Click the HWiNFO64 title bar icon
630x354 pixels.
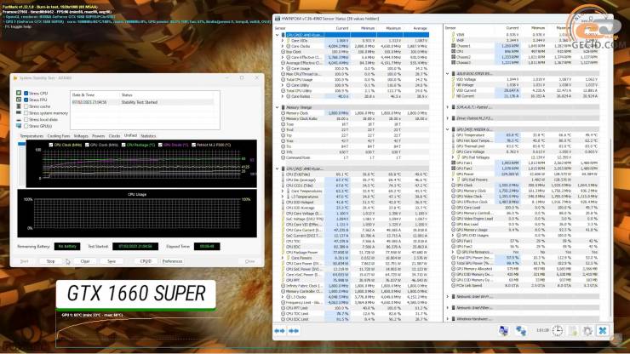(x=278, y=19)
